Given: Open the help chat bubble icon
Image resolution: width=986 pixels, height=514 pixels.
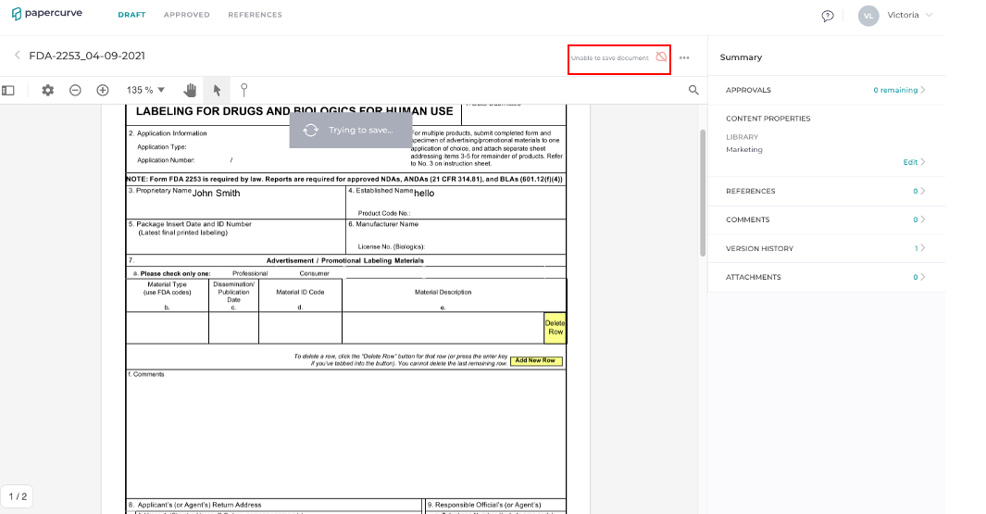Looking at the screenshot, I should pyautogui.click(x=828, y=16).
